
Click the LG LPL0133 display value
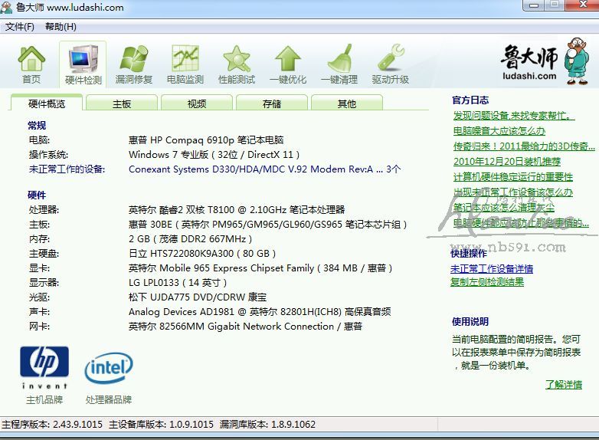pos(178,282)
